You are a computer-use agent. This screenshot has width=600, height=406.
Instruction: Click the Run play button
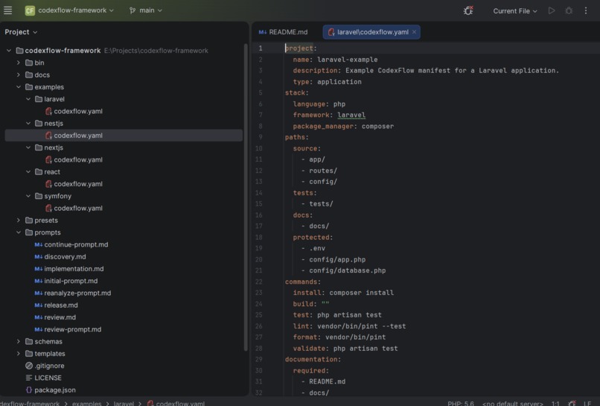tap(552, 10)
